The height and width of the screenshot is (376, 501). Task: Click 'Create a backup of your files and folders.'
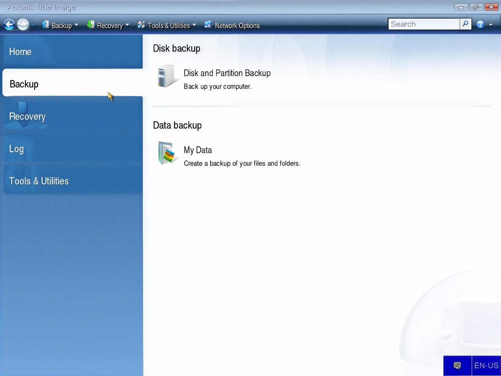(242, 163)
